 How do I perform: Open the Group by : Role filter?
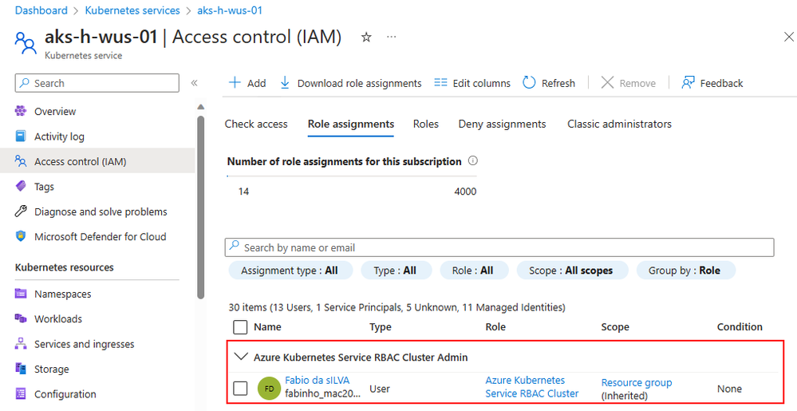(x=685, y=271)
